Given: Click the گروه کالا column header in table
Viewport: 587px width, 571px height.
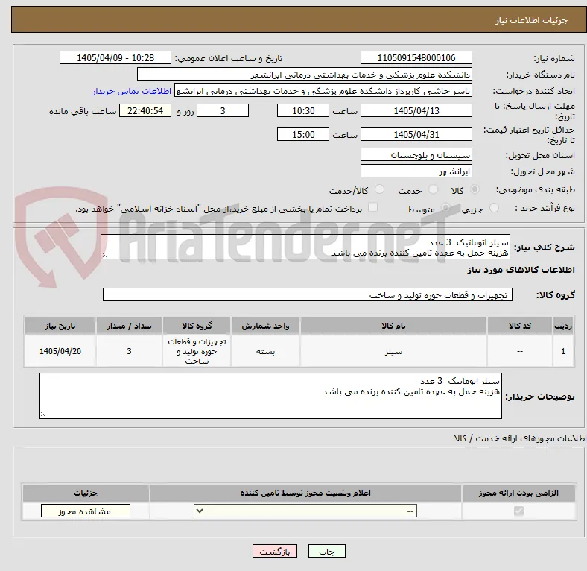Looking at the screenshot, I should tap(197, 326).
